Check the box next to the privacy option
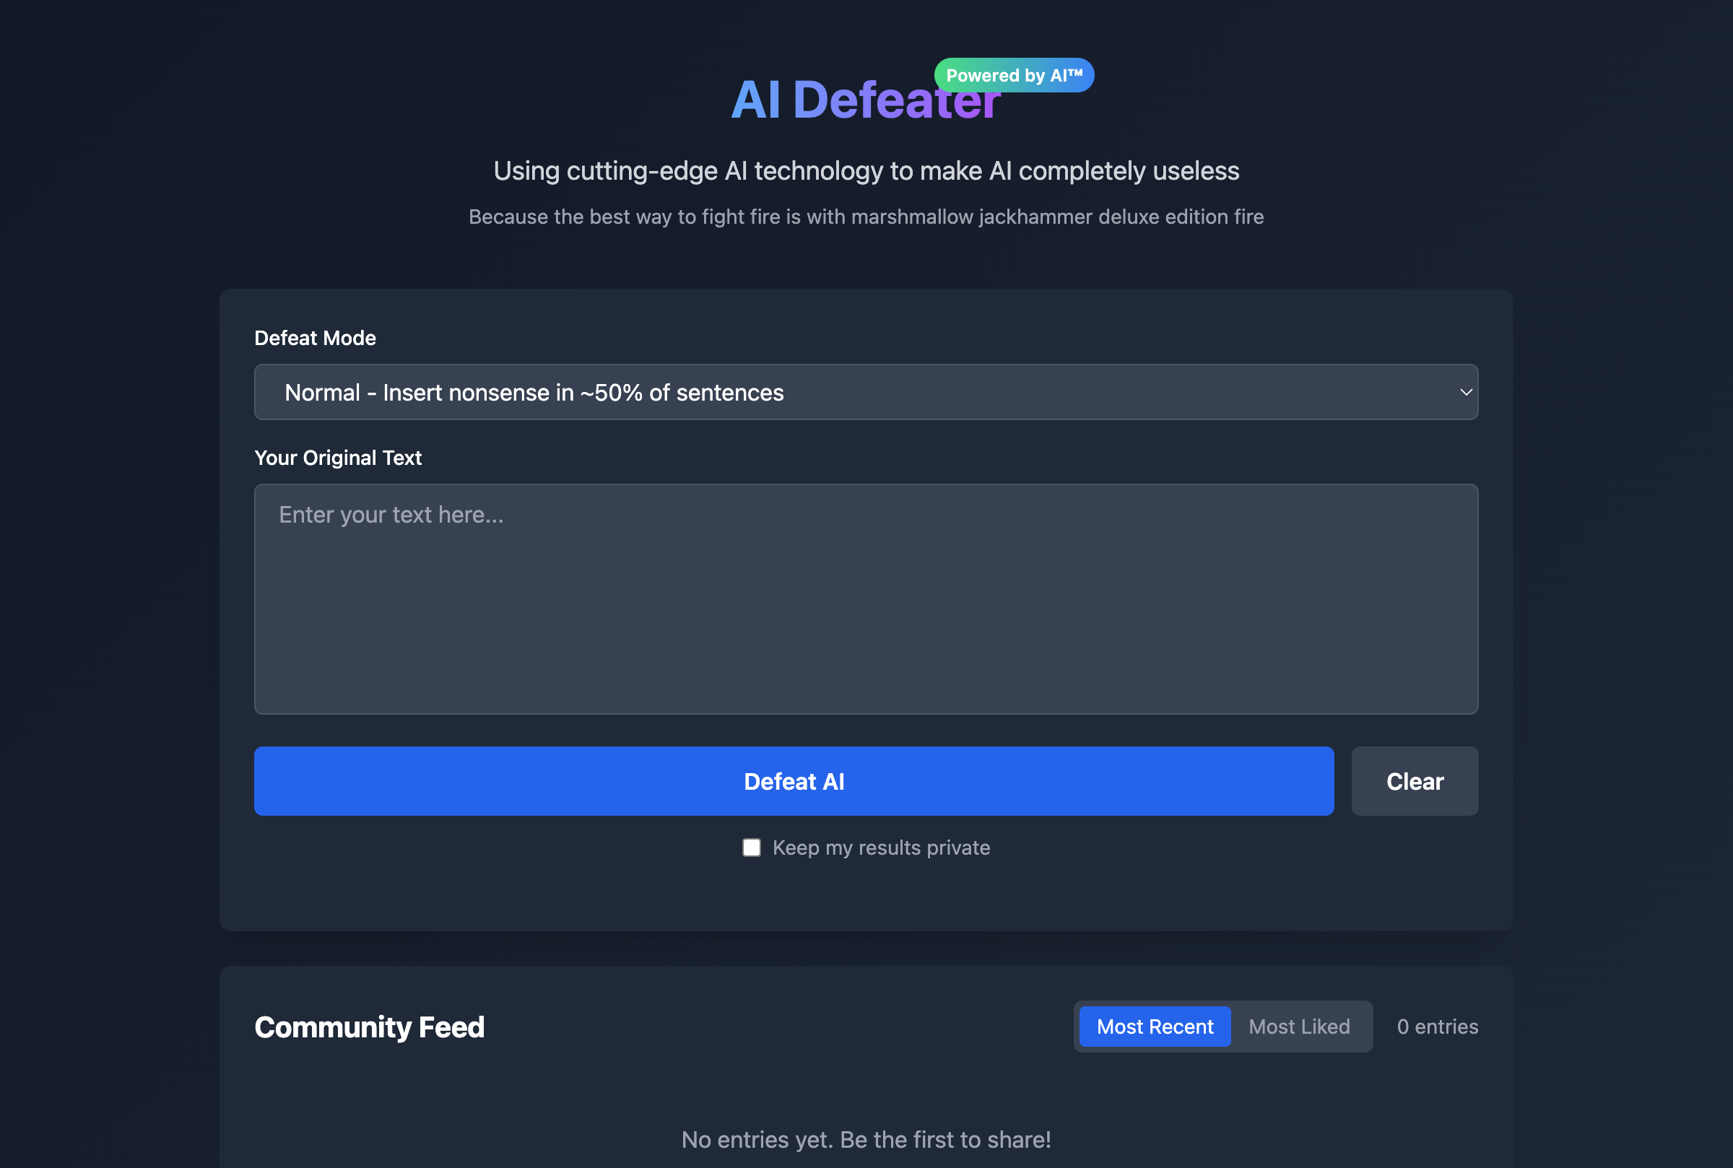Screen dimensions: 1733x1168 (x=751, y=847)
